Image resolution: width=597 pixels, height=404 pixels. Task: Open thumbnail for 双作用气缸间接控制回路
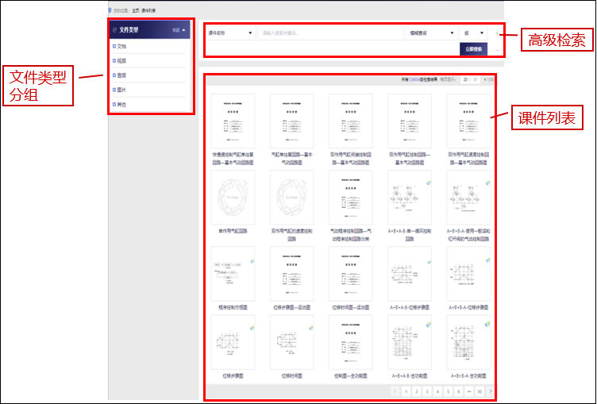point(351,121)
